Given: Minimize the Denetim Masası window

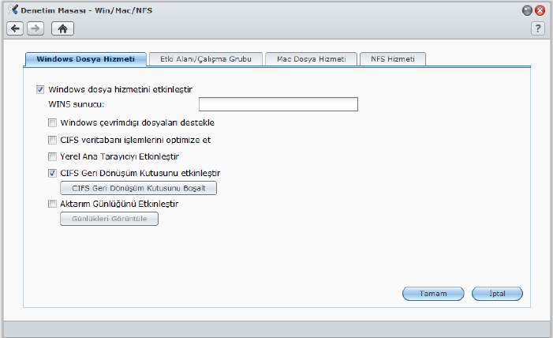Looking at the screenshot, I should click(x=527, y=11).
